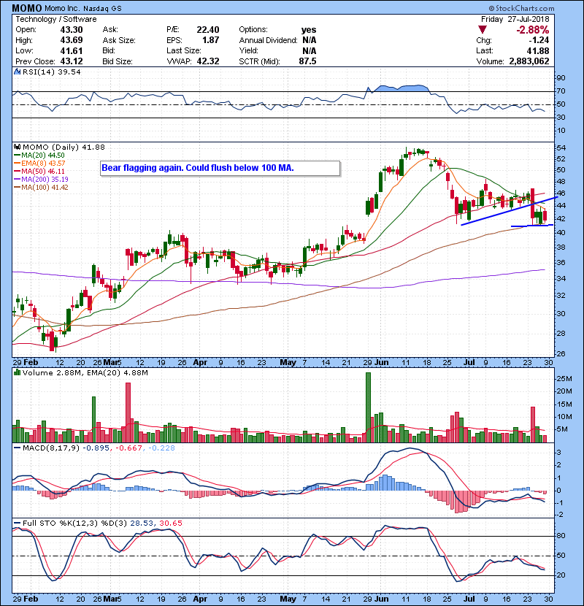Click the Chg value -1.24
Viewport: 584px width, 606px height.
pos(539,40)
